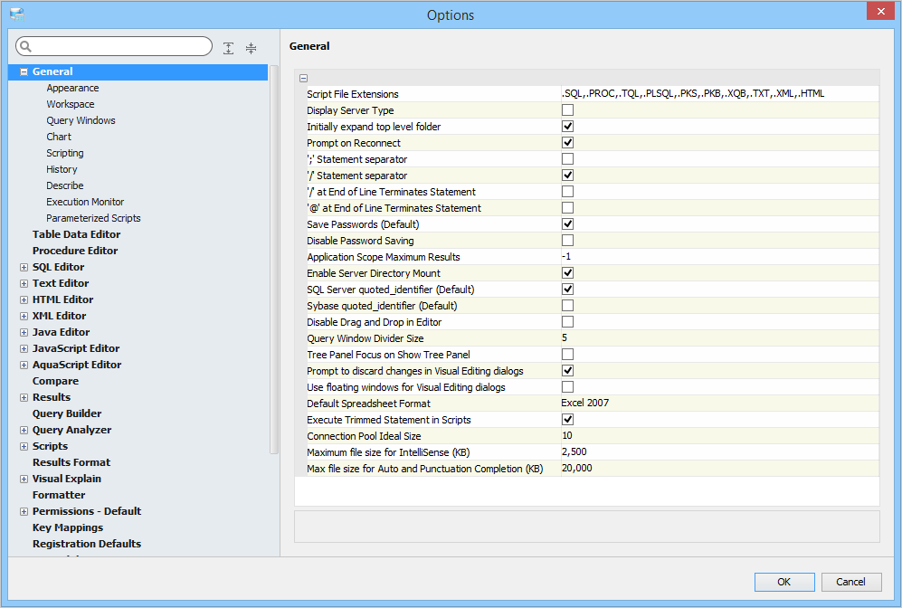Toggle Disable Password Saving checkbox
The width and height of the screenshot is (902, 608).
pos(567,241)
